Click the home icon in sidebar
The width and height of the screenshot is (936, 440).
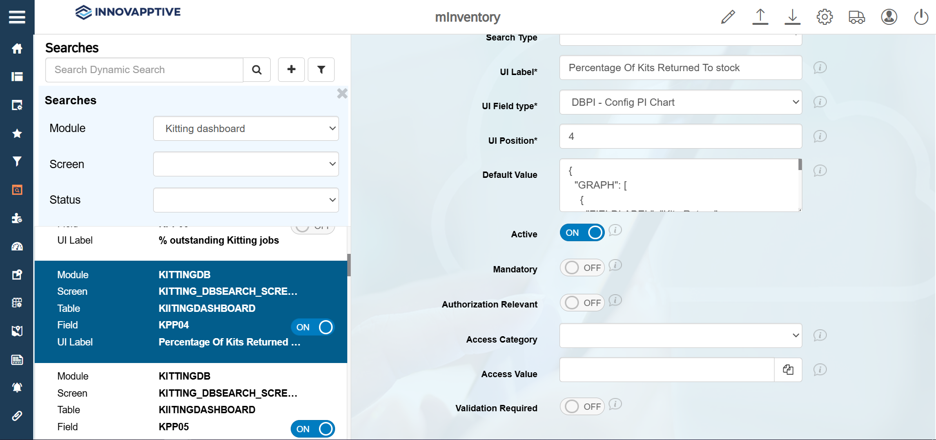click(17, 48)
